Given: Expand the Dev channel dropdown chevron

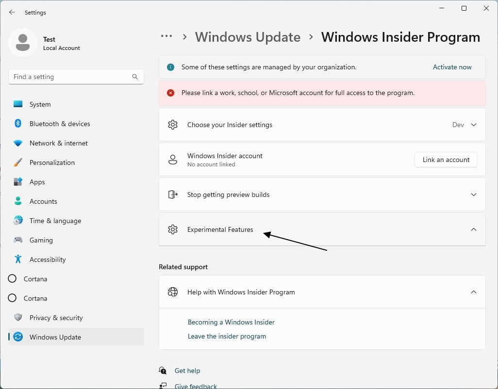Looking at the screenshot, I should tap(474, 125).
